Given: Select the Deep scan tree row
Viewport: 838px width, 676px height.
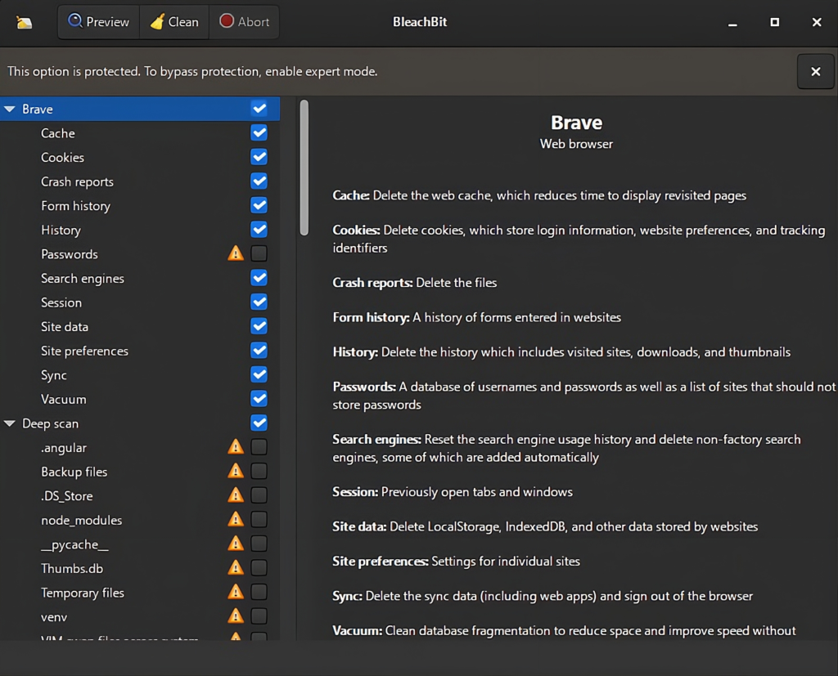Looking at the screenshot, I should [x=140, y=423].
